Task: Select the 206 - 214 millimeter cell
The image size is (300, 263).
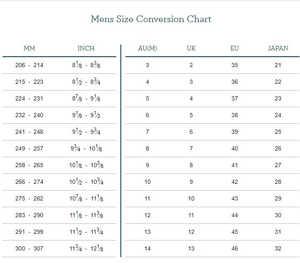Action: point(29,65)
